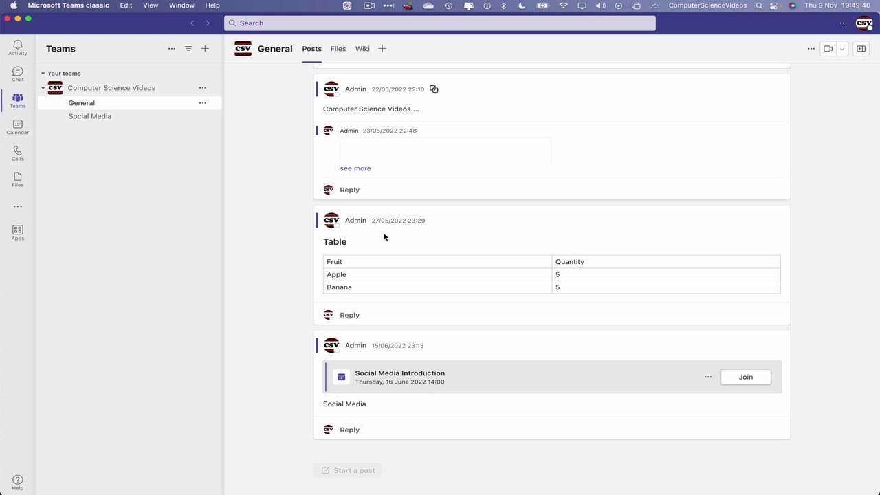
Task: Click the Wi-Fi icon in menu bar
Action: tap(564, 5)
